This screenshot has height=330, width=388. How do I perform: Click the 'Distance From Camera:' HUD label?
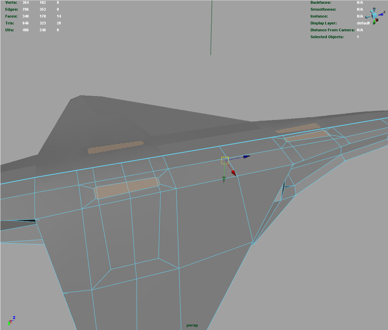tap(333, 30)
